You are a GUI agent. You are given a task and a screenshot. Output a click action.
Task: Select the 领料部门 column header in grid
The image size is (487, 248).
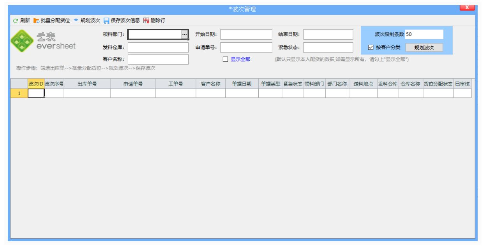pyautogui.click(x=314, y=84)
